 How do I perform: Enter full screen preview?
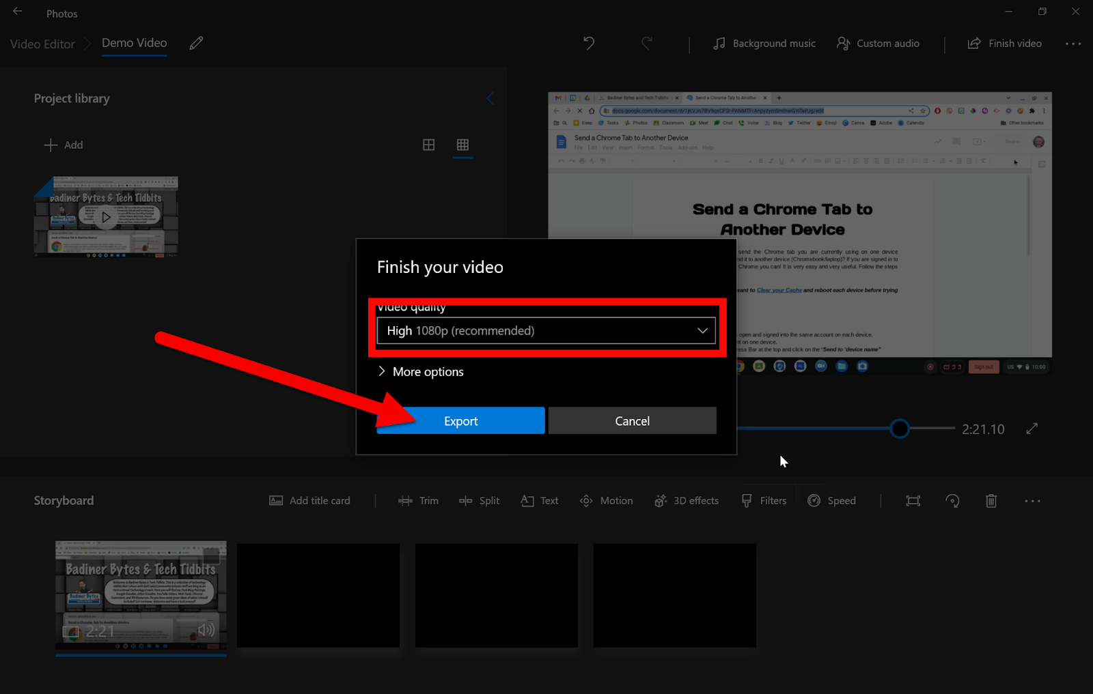click(1032, 429)
